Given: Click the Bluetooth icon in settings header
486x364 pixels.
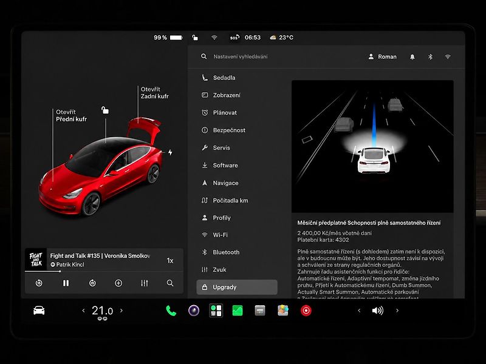Looking at the screenshot, I should coord(430,56).
